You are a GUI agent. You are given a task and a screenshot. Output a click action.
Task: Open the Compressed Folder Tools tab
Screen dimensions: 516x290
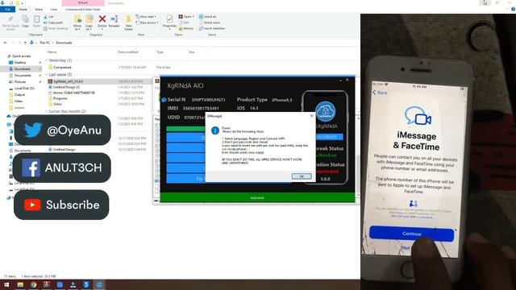pos(83,10)
